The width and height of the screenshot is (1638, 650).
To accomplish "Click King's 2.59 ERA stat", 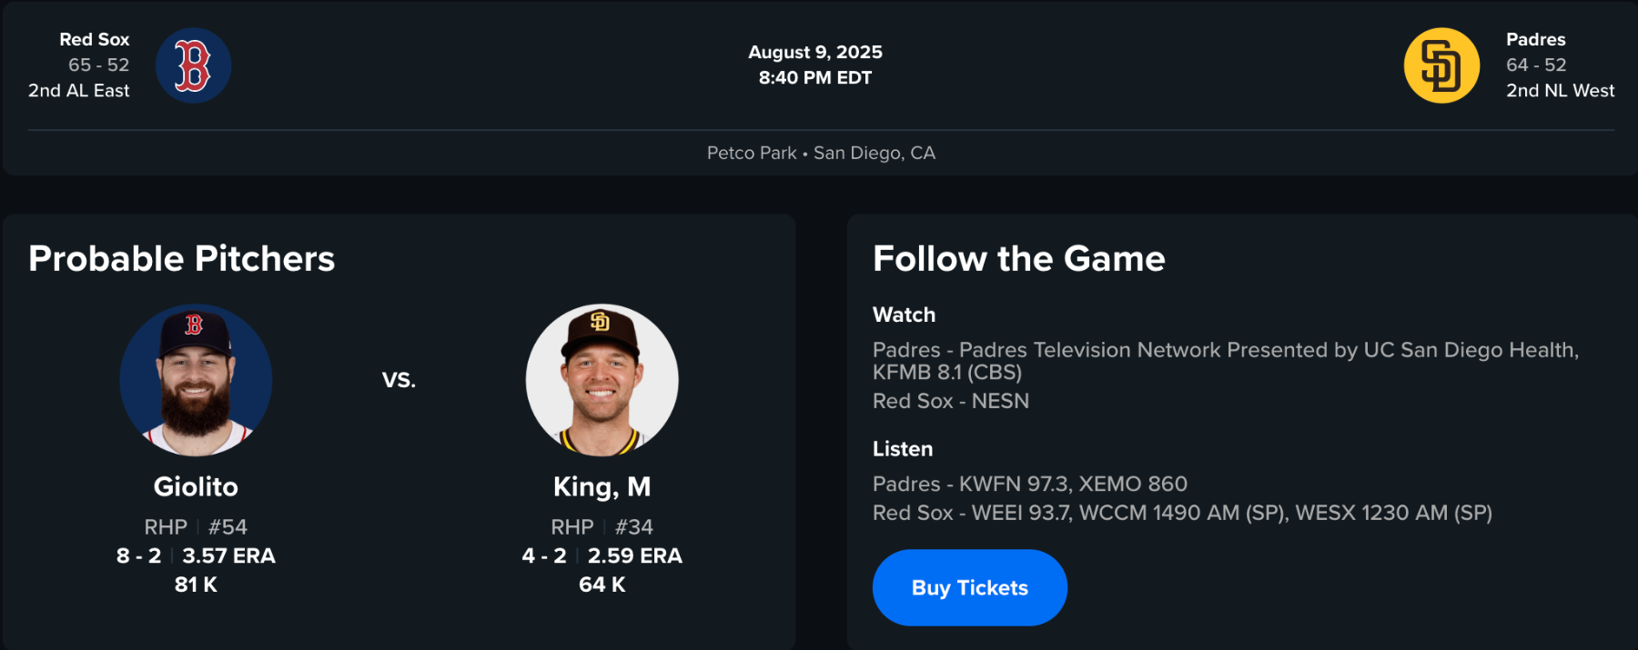I will coord(634,555).
